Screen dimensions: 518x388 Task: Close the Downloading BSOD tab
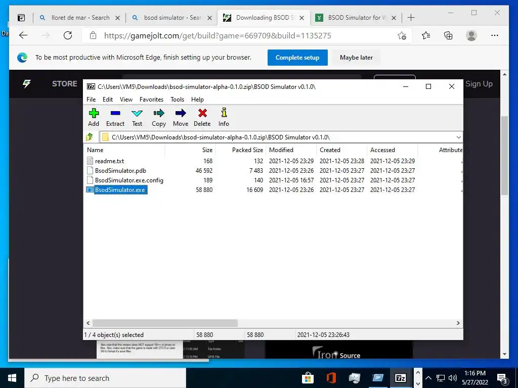pos(301,18)
